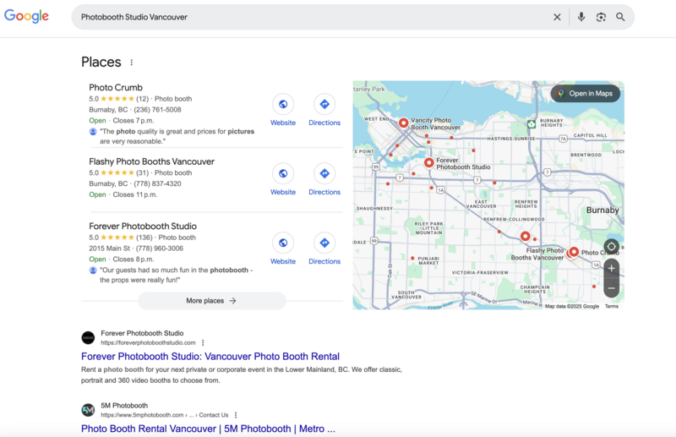Open options for 5mphotobooth.com result
Image resolution: width=676 pixels, height=437 pixels.
[236, 415]
